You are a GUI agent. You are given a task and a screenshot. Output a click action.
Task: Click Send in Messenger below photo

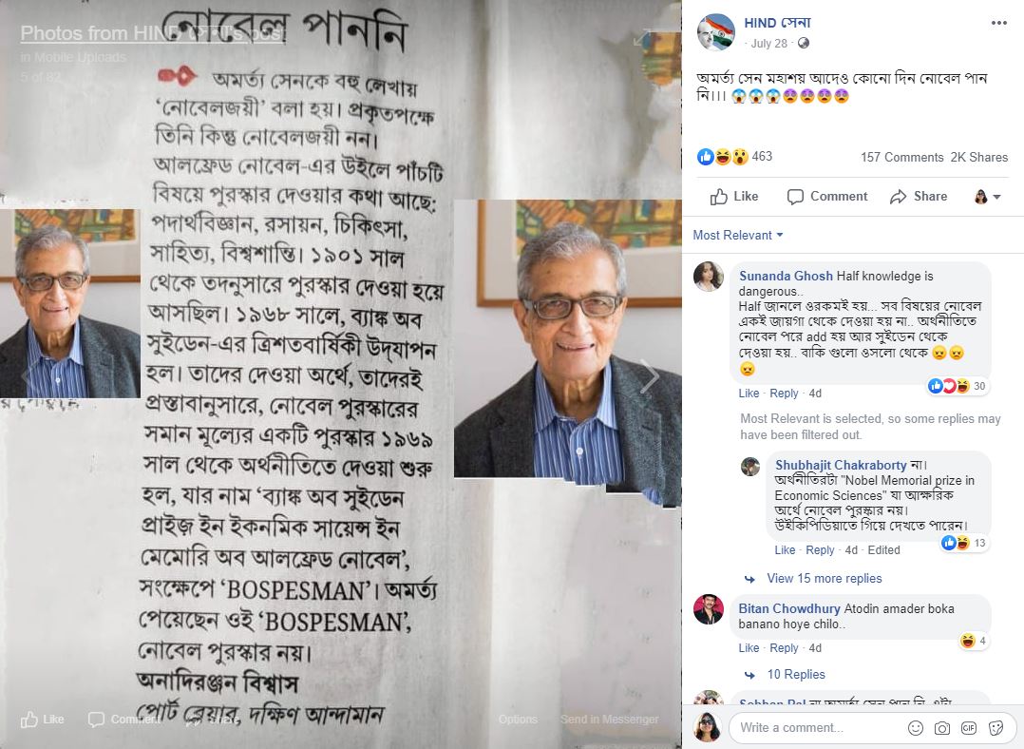[x=609, y=719]
